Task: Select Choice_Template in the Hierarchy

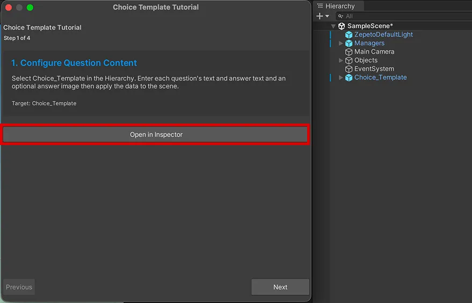Action: 380,77
